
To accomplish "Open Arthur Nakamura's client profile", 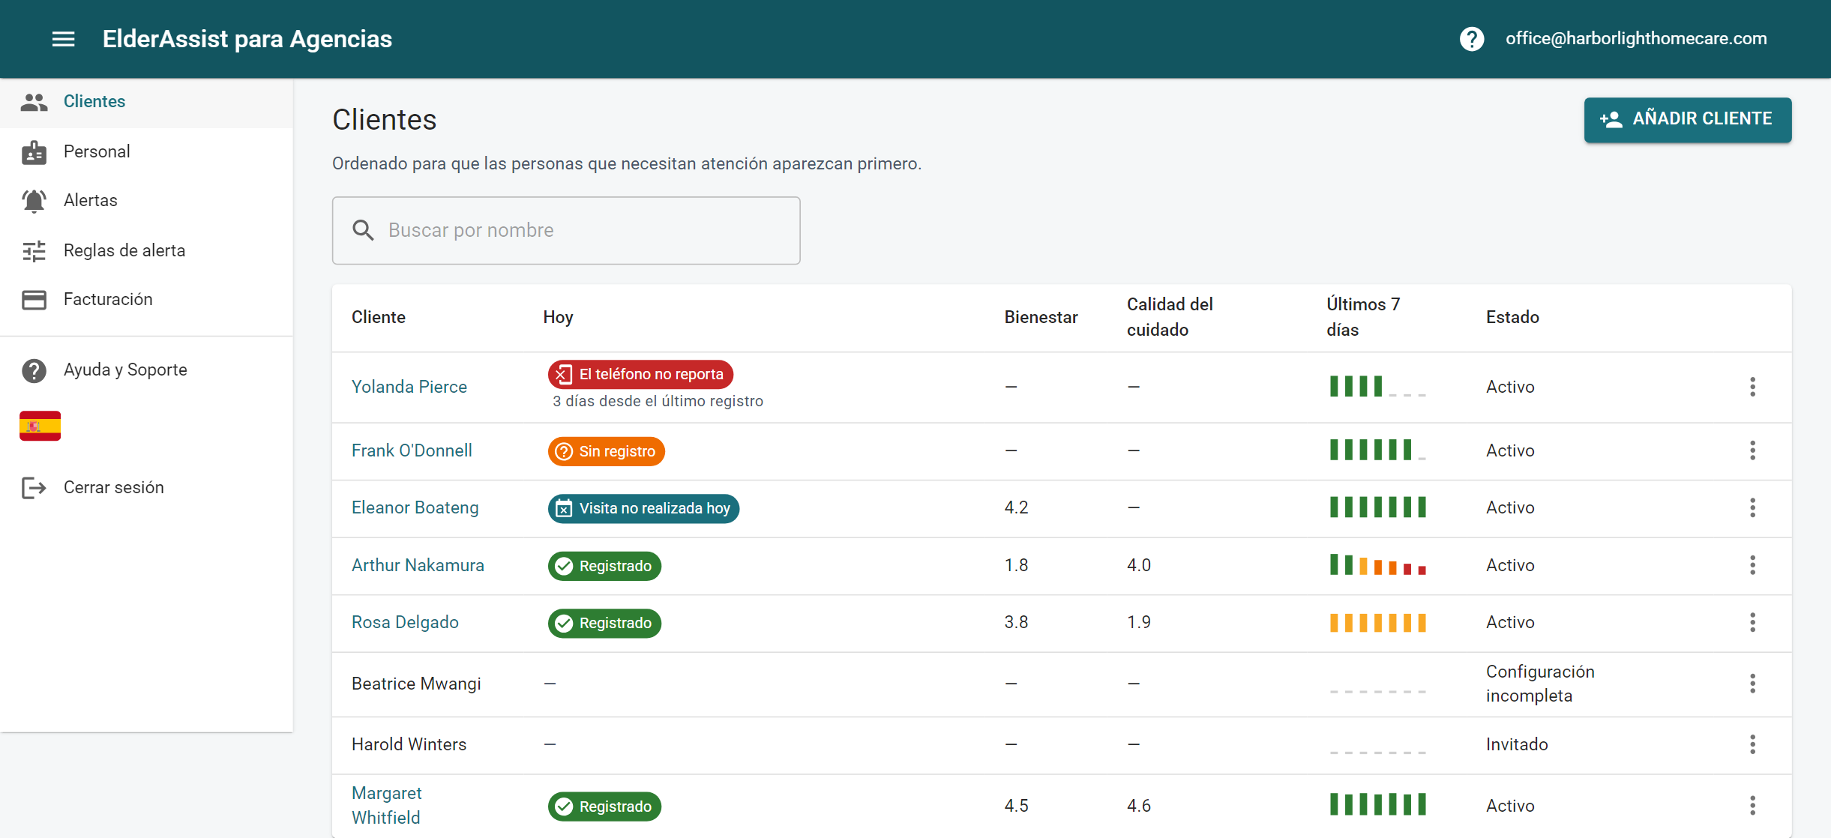I will tap(418, 565).
